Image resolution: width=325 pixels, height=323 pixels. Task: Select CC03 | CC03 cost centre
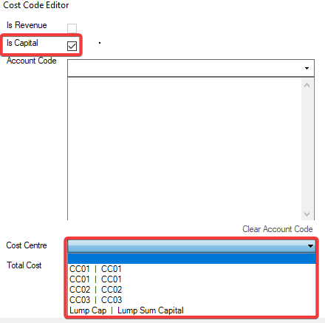[191, 300]
